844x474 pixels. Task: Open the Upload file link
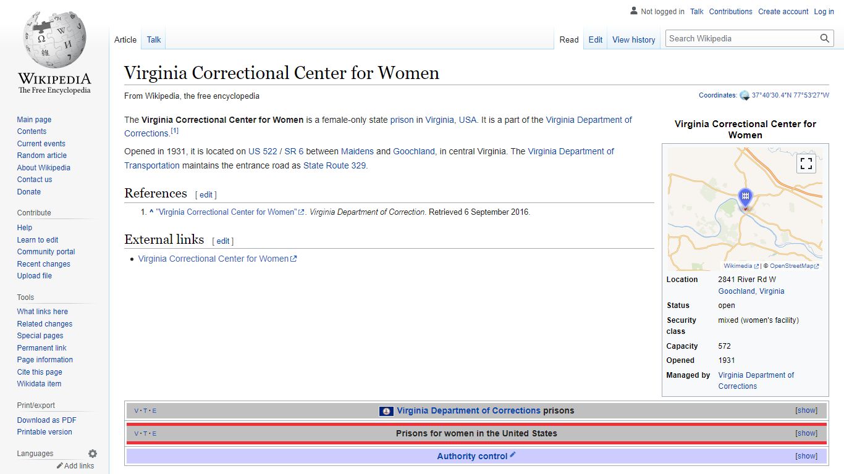(x=35, y=276)
